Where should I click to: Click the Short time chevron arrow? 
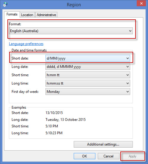tap(127, 75)
